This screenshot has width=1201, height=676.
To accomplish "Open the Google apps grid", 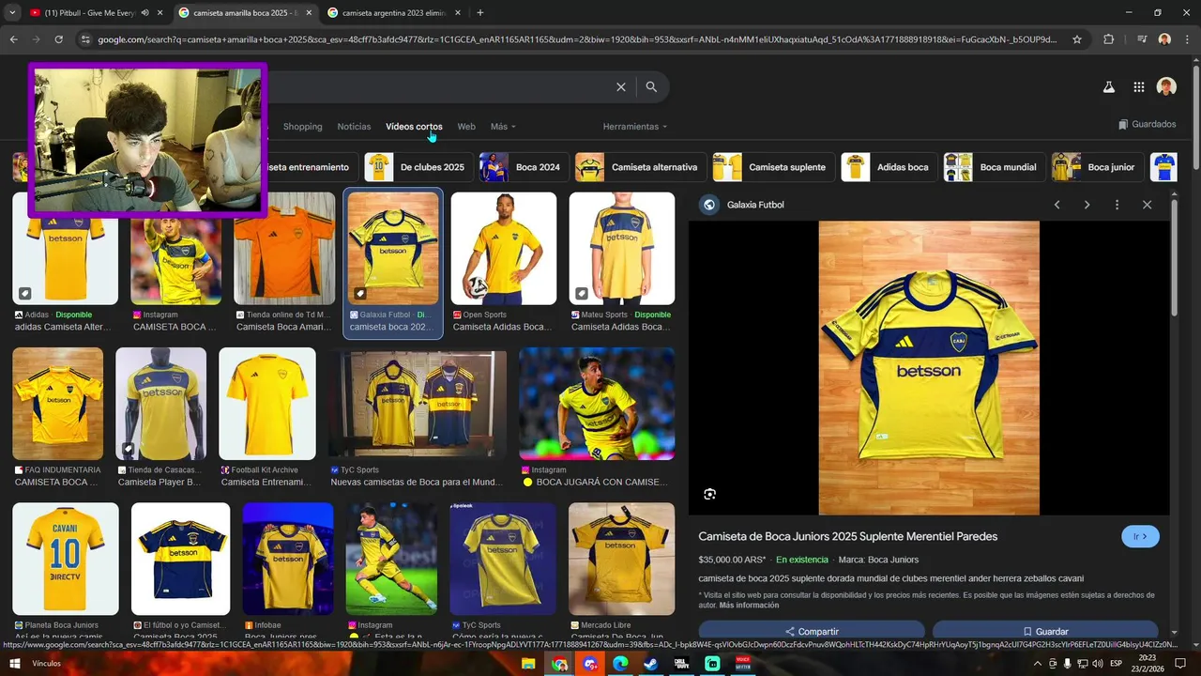I will [1138, 86].
